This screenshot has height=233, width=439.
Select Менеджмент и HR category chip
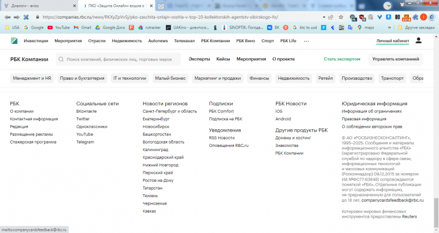click(32, 78)
